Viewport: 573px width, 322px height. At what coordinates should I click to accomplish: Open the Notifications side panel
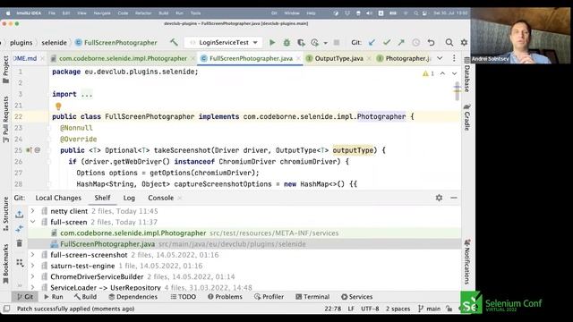tap(466, 262)
